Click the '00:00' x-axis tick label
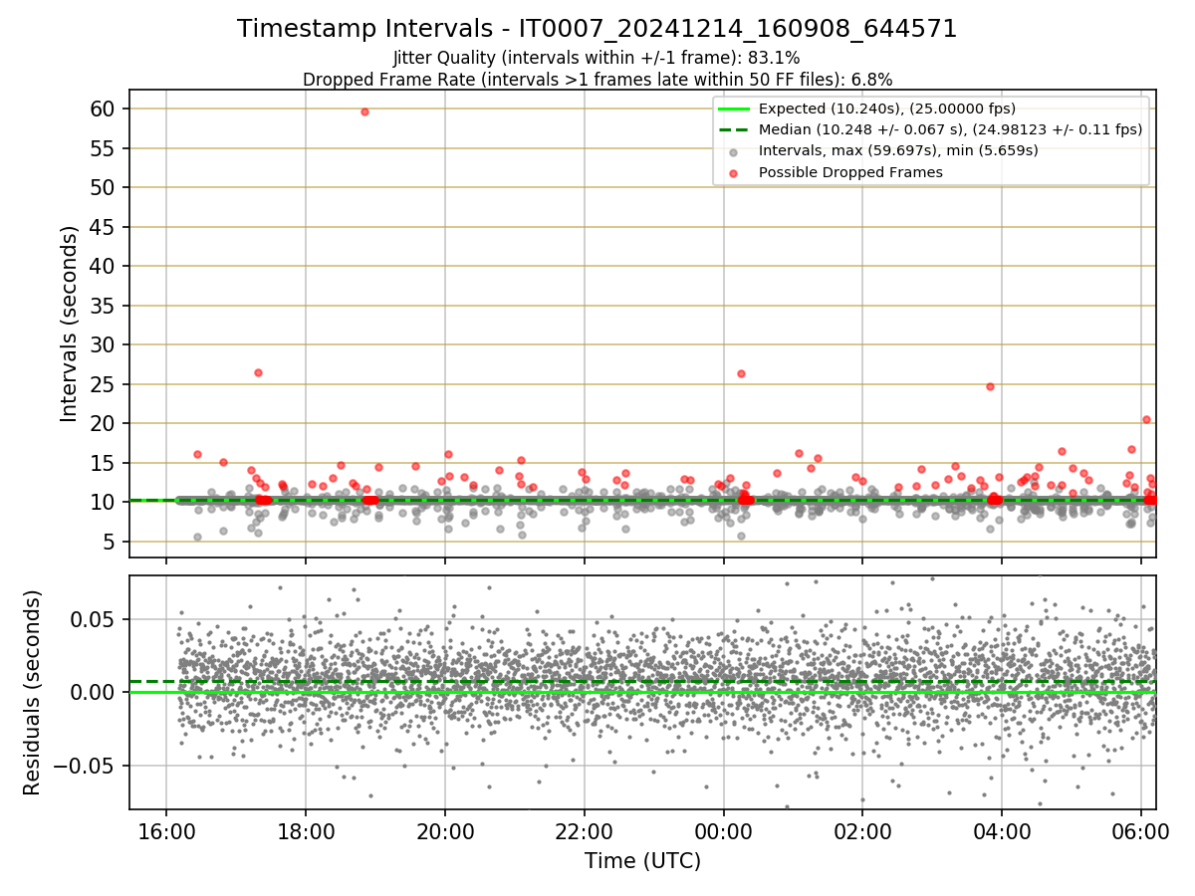This screenshot has width=1195, height=896. tap(723, 831)
